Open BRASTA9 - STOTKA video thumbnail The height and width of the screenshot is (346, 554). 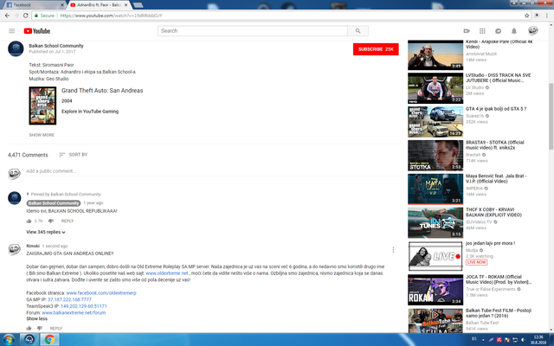coord(435,156)
